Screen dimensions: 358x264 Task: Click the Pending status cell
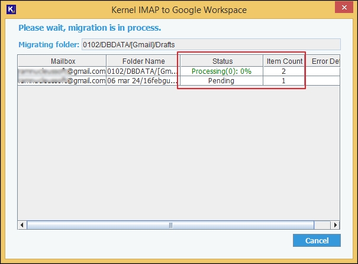[x=222, y=81]
